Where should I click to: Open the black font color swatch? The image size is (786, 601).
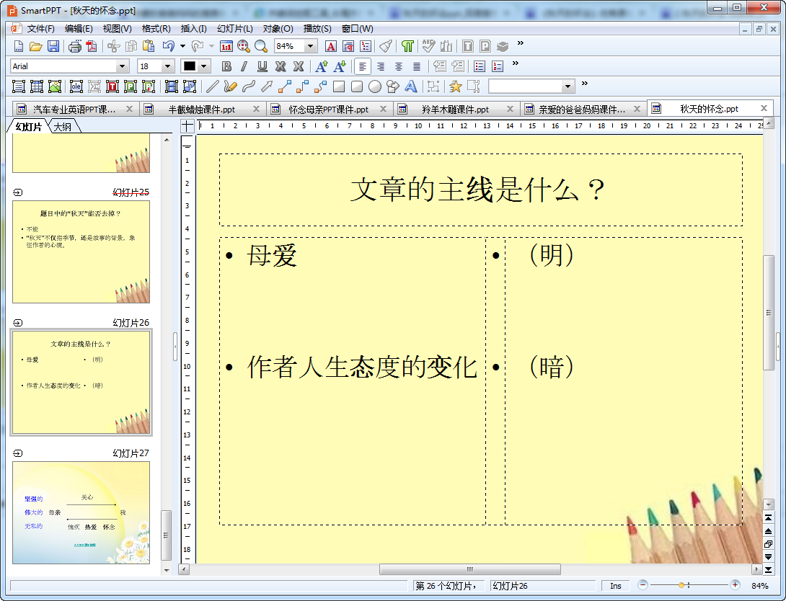(190, 66)
